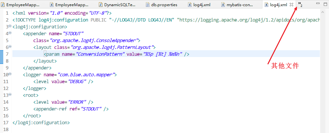The height and width of the screenshot is (133, 329).
Task: Maximize the editor area
Action: 325,4
